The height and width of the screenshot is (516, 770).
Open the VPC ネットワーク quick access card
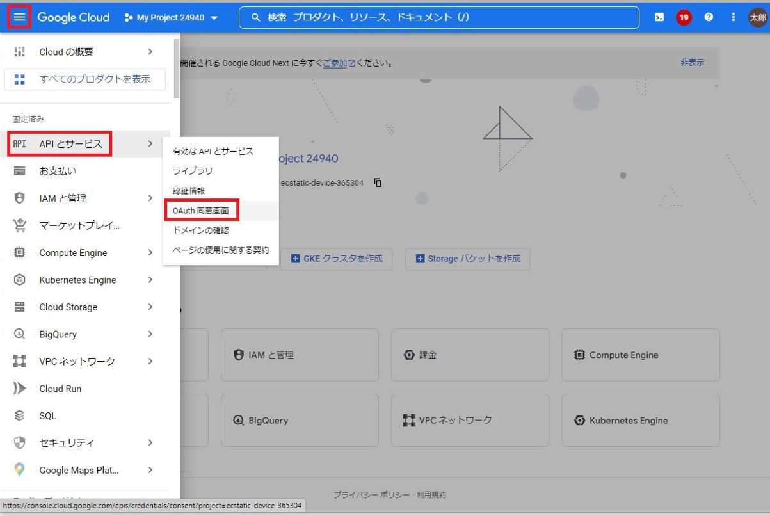(470, 421)
